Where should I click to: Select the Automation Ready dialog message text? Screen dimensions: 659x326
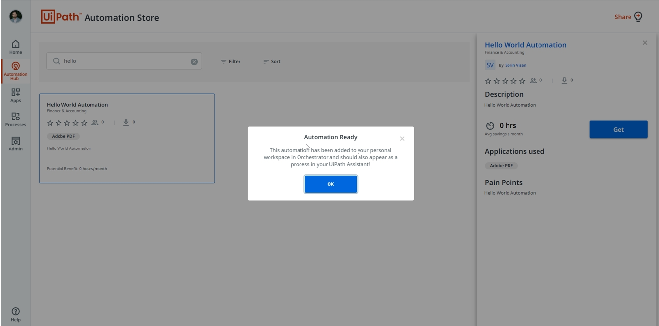[x=330, y=157]
